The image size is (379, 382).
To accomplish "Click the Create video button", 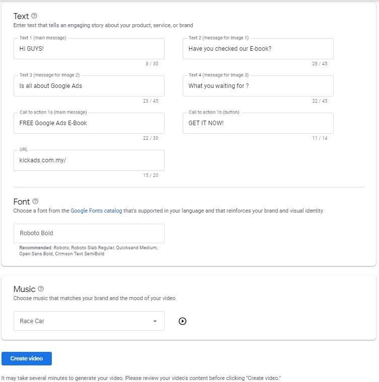I will [x=27, y=358].
